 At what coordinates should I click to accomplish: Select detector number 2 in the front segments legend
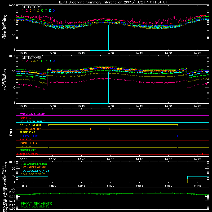click(x=27, y=11)
